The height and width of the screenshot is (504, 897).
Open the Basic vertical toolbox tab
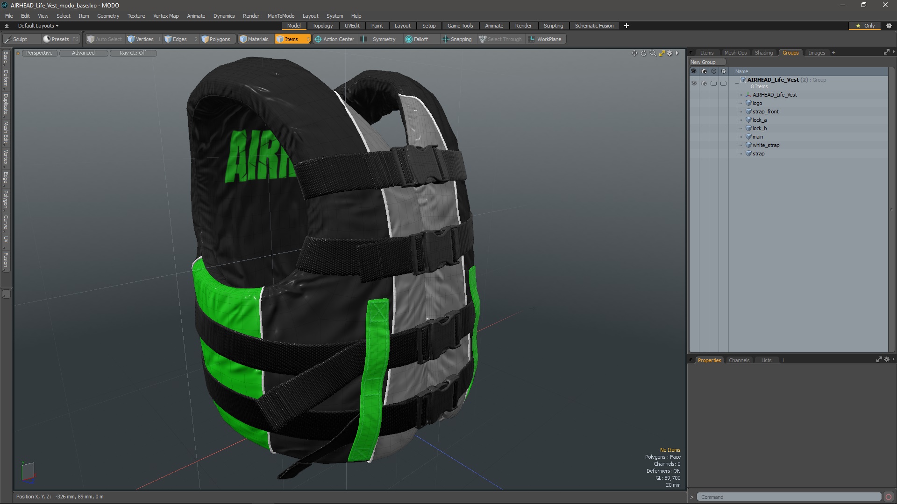(x=6, y=57)
